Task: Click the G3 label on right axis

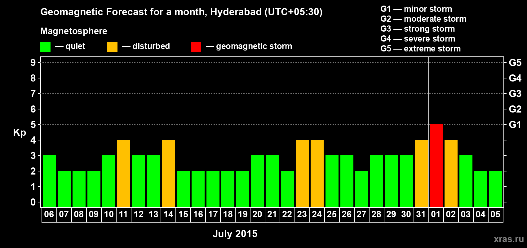Action: coord(515,94)
